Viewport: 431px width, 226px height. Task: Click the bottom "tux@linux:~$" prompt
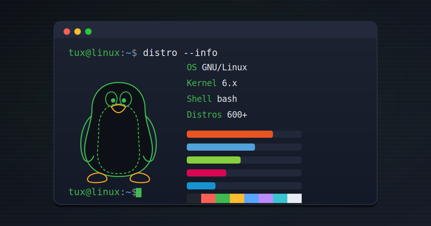(x=103, y=192)
